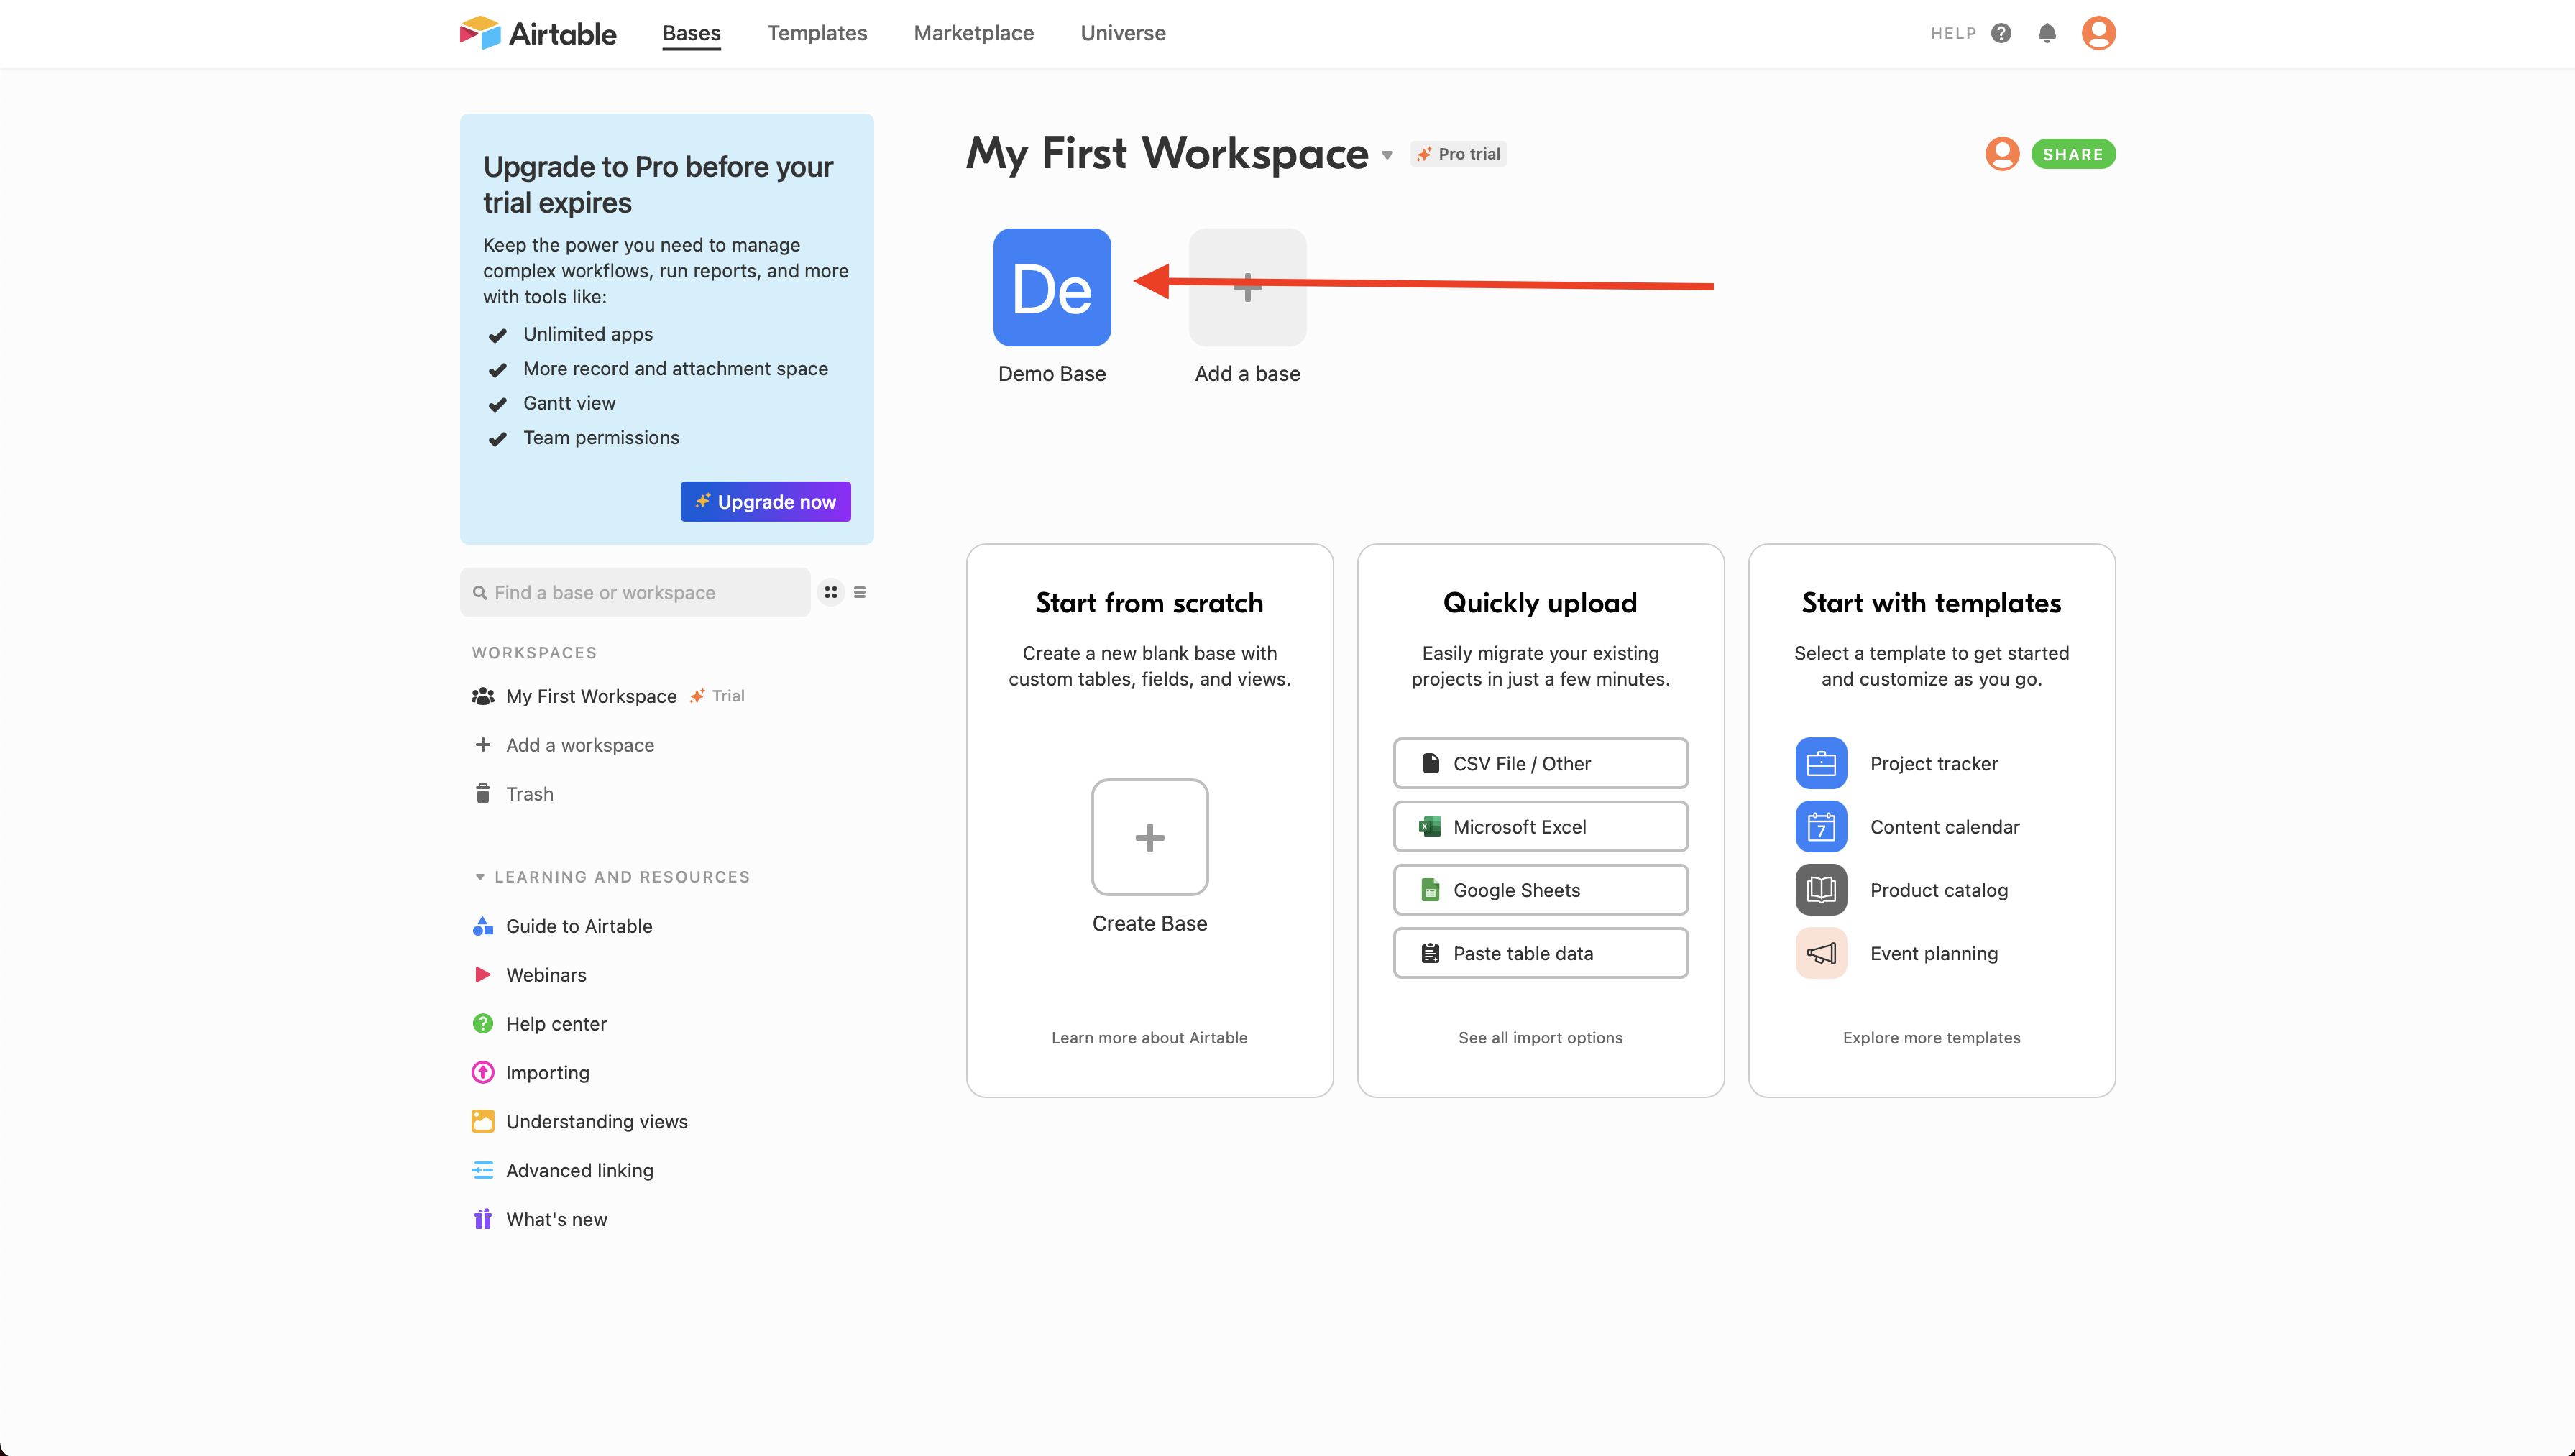This screenshot has height=1456, width=2575.
Task: Click the Understanding views icon
Action: tap(483, 1121)
